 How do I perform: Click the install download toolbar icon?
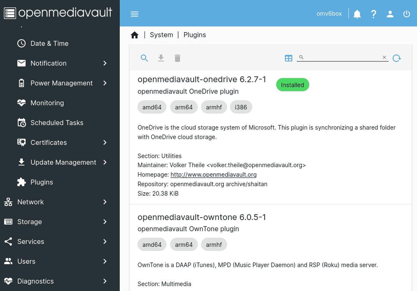[x=161, y=58]
